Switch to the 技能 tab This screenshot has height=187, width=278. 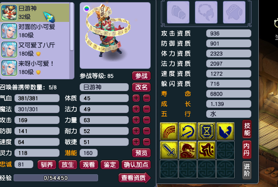[x=247, y=129]
